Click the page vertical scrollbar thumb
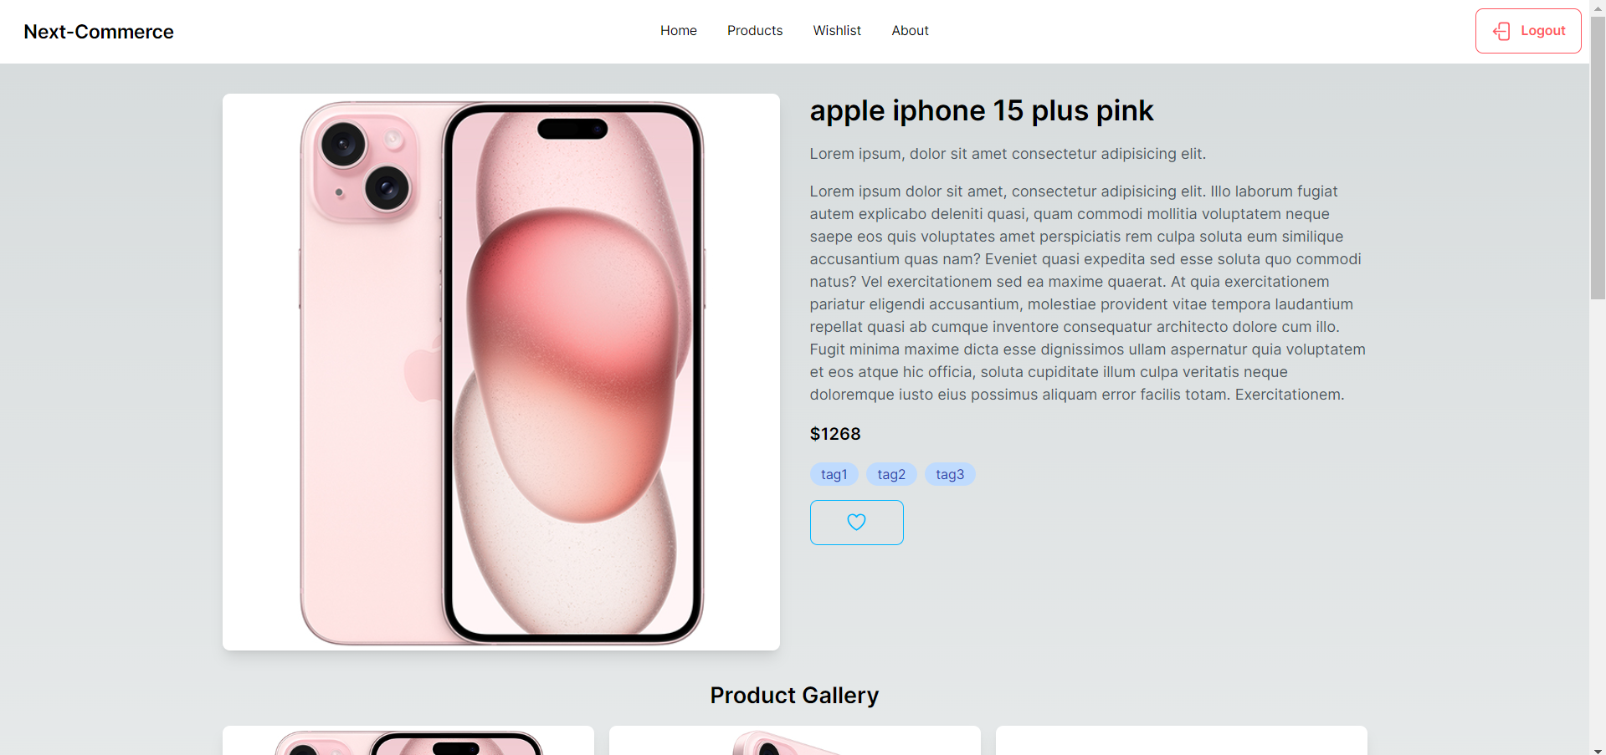Viewport: 1606px width, 755px height. pyautogui.click(x=1598, y=158)
